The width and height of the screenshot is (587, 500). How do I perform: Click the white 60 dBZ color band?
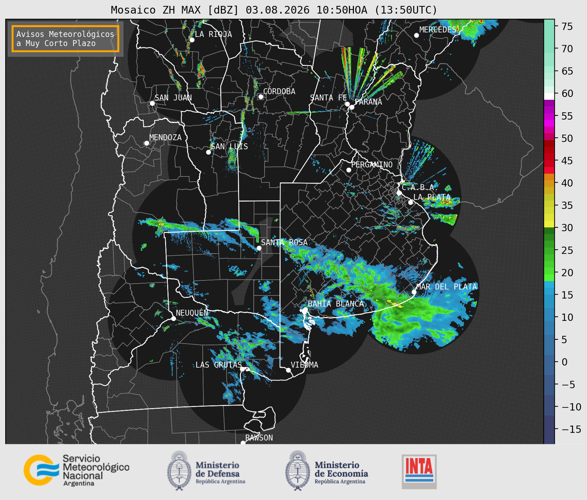(549, 96)
